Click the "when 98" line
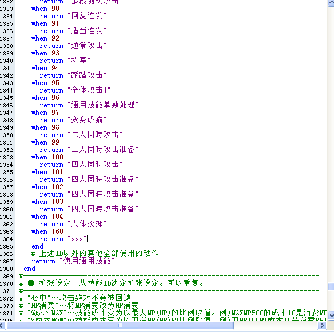 point(45,127)
